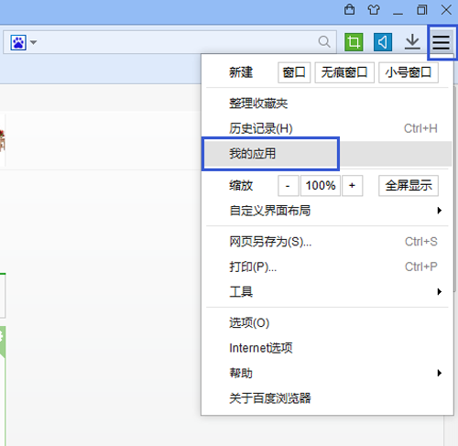Expand the search engine dropdown arrow
The height and width of the screenshot is (446, 458).
click(33, 42)
